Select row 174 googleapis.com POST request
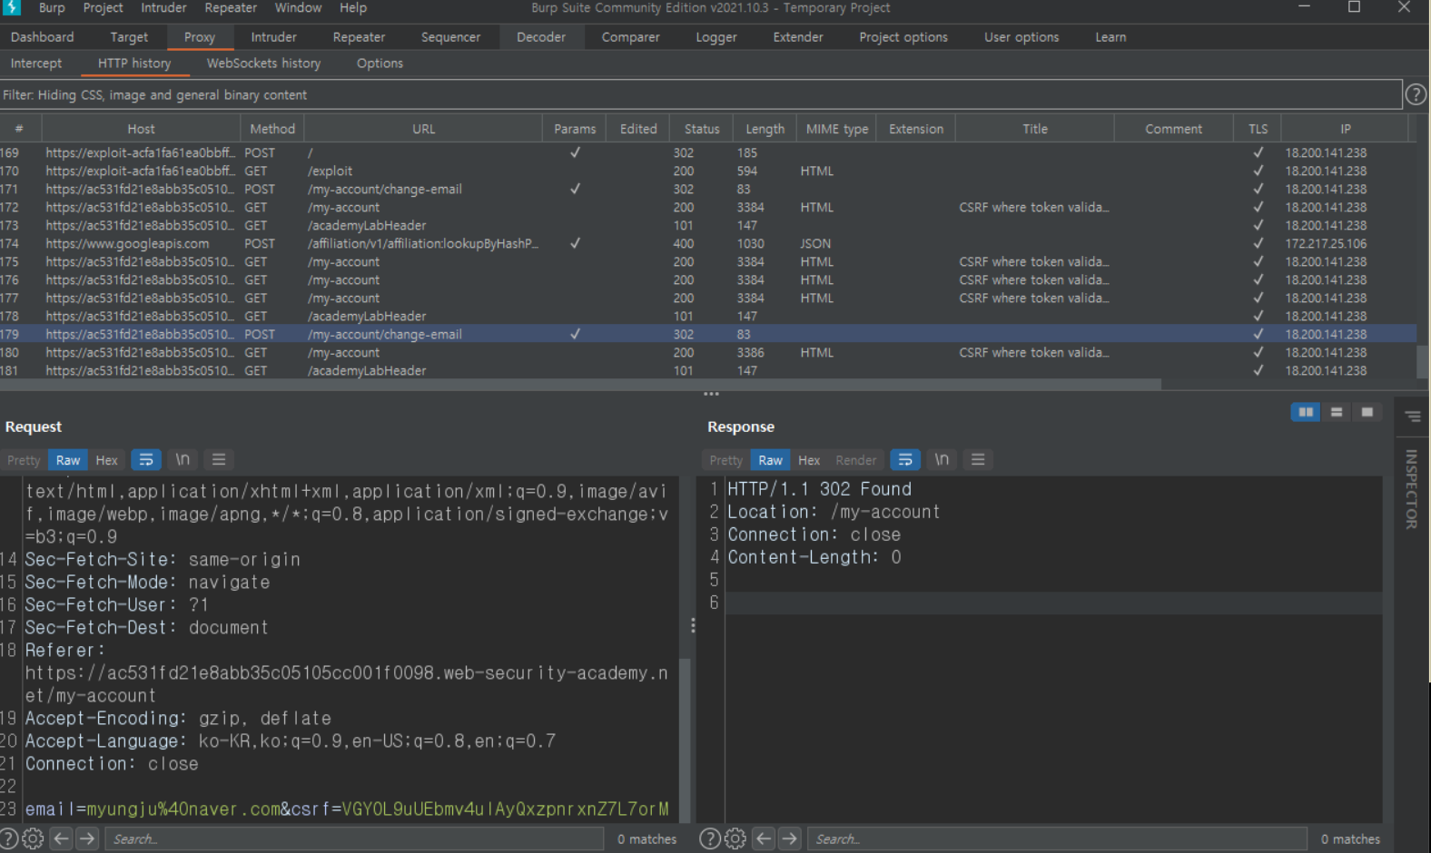This screenshot has width=1431, height=853. pos(708,243)
